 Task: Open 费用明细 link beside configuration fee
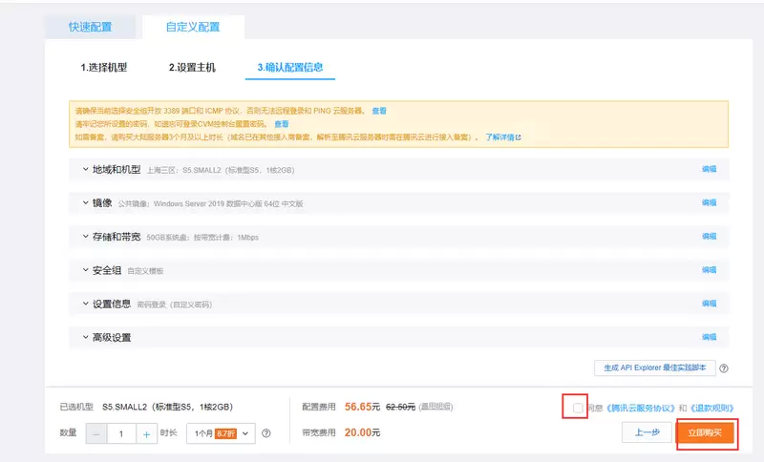coord(436,407)
